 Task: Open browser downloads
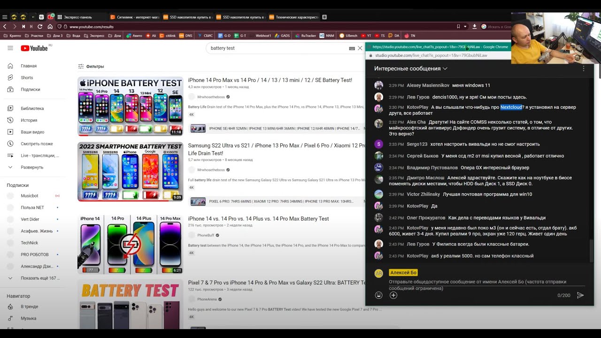pos(475,27)
